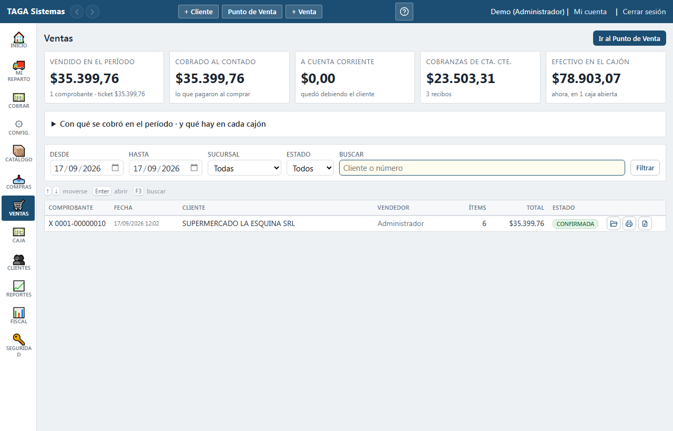
Task: Click client name SUPERMERCADO LA ESQUINA SRL
Action: click(x=239, y=223)
